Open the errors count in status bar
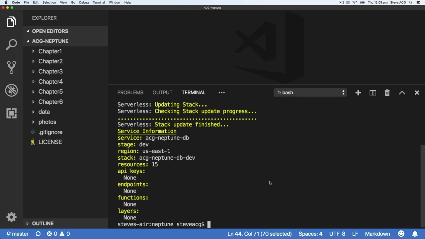This screenshot has width=425, height=239. (x=52, y=234)
